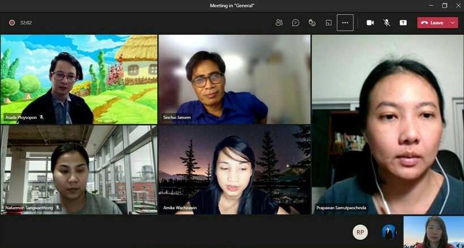464x248 pixels.
Task: Click the Amika Wachirawin name label
Action: click(x=180, y=208)
